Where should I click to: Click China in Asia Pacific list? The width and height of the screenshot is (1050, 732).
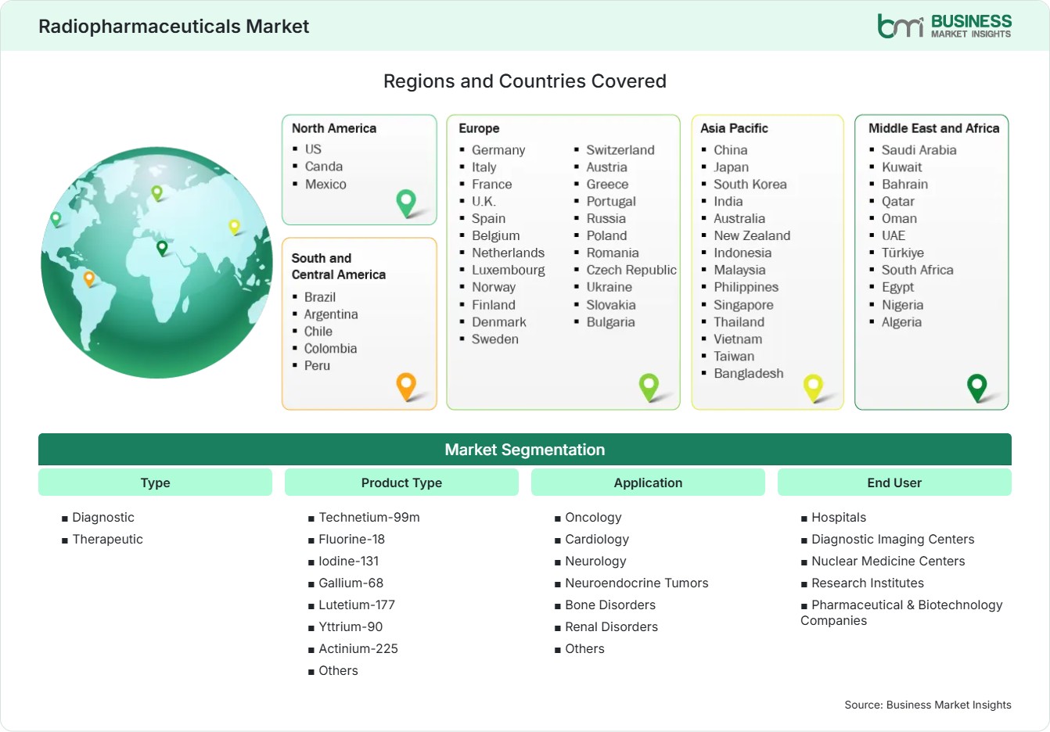731,150
